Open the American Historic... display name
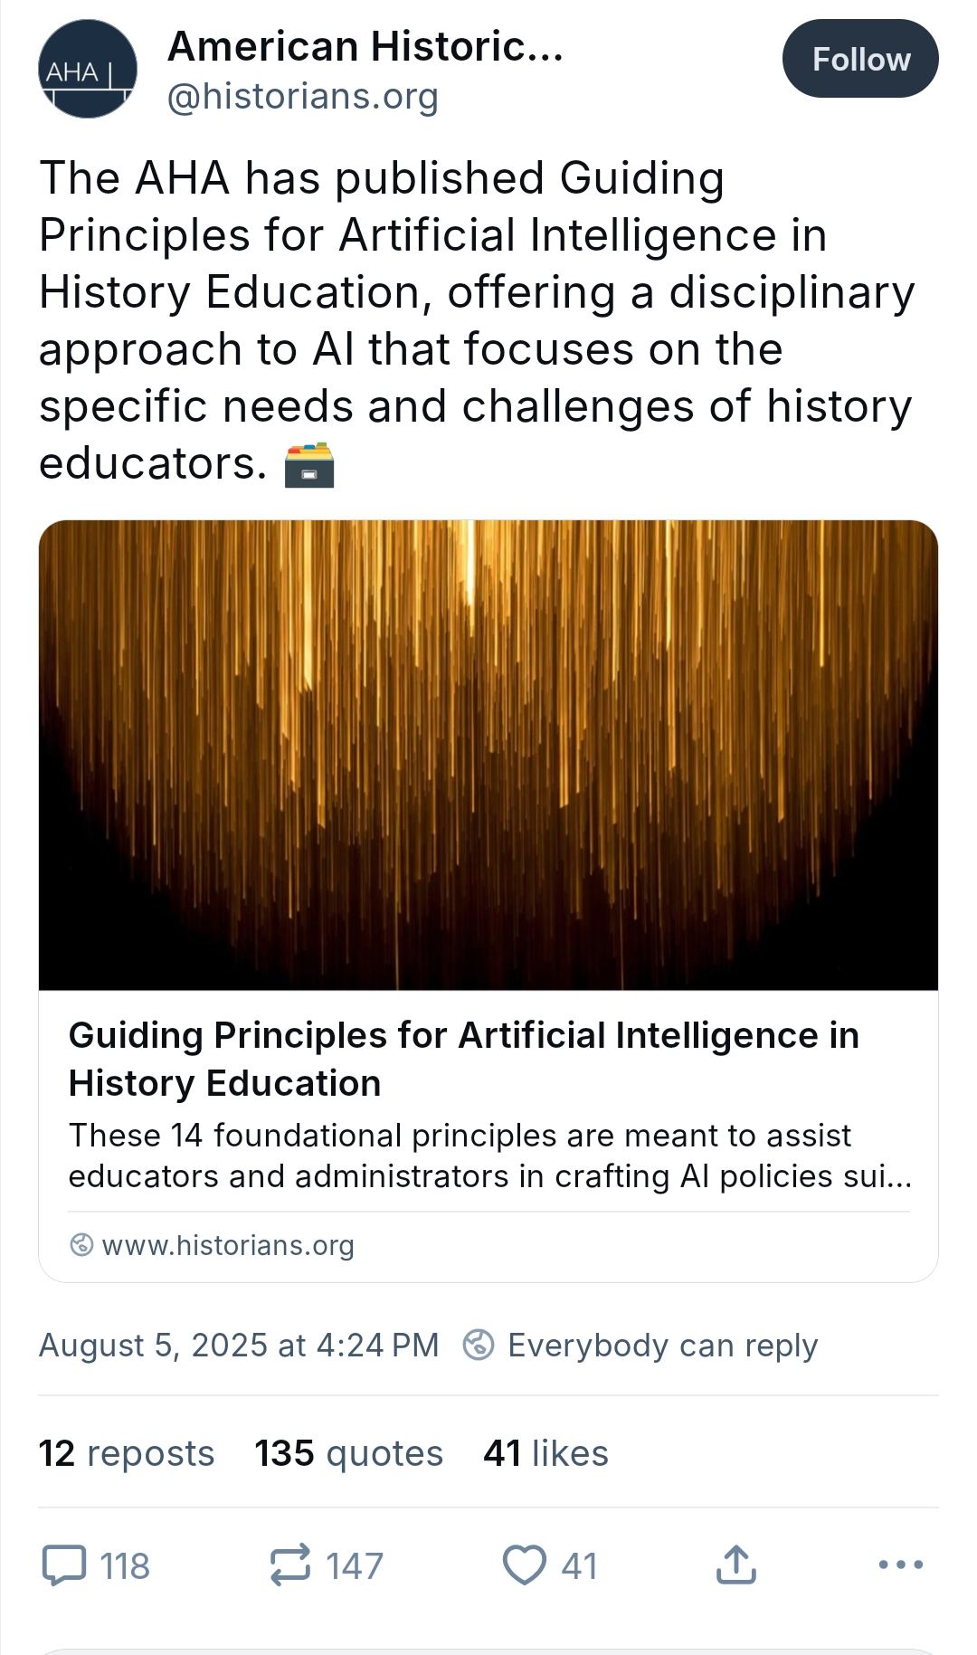 point(365,46)
